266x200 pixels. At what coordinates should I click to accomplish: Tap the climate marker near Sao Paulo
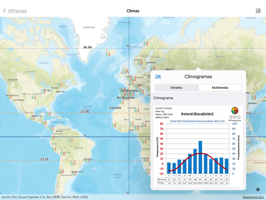(87, 160)
